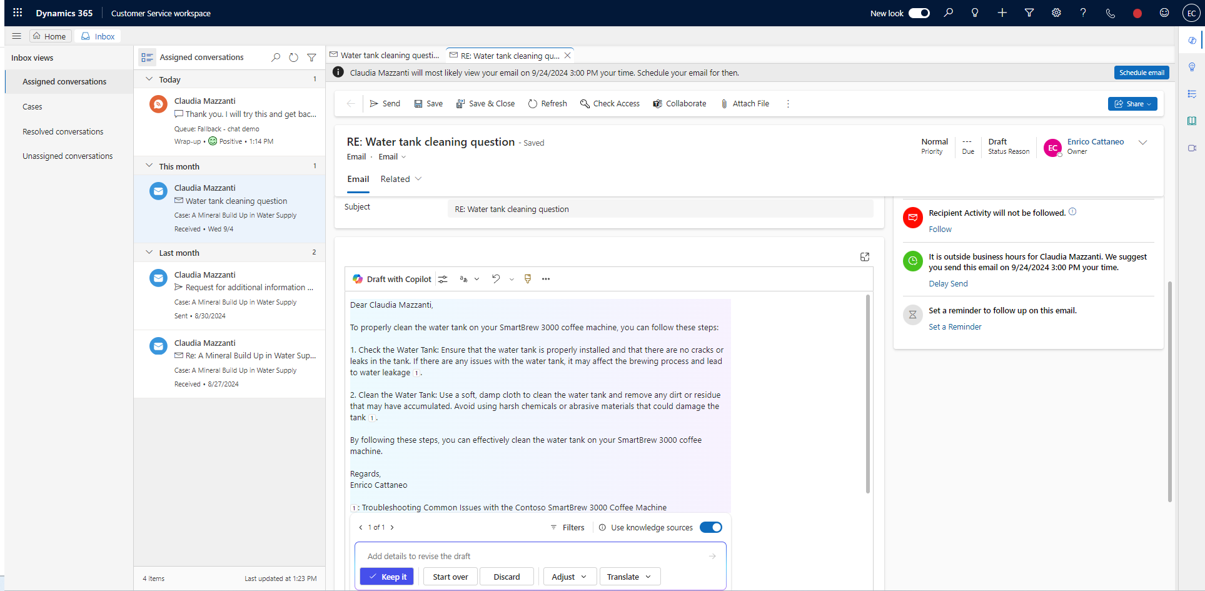Open search from the top navigation bar
The image size is (1205, 591).
[x=949, y=13]
